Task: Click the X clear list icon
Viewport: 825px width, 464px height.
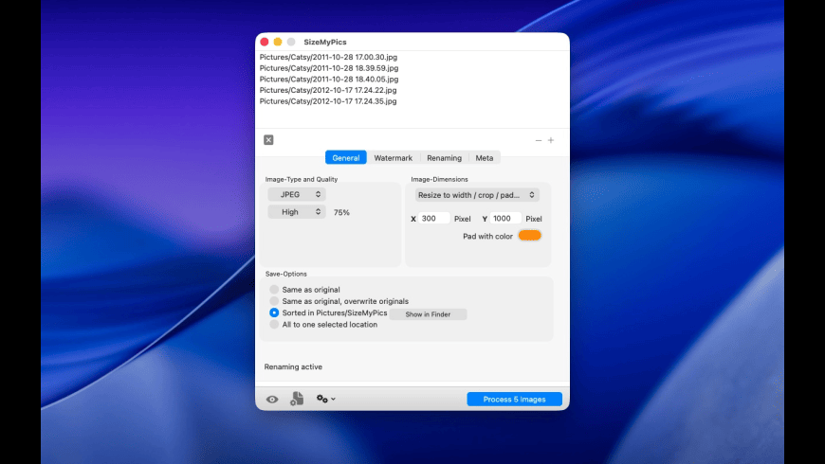Action: pos(268,140)
